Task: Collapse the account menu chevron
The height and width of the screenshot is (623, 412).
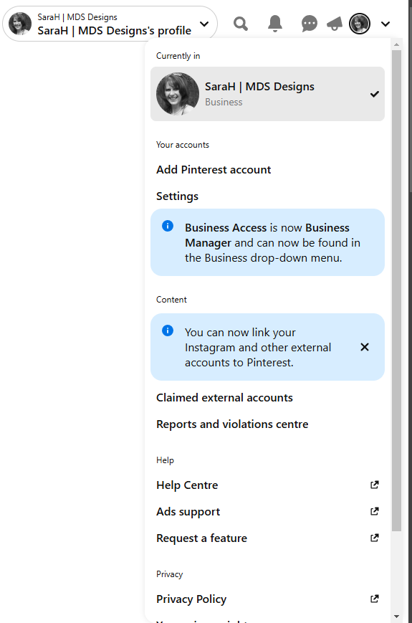Action: coord(385,24)
